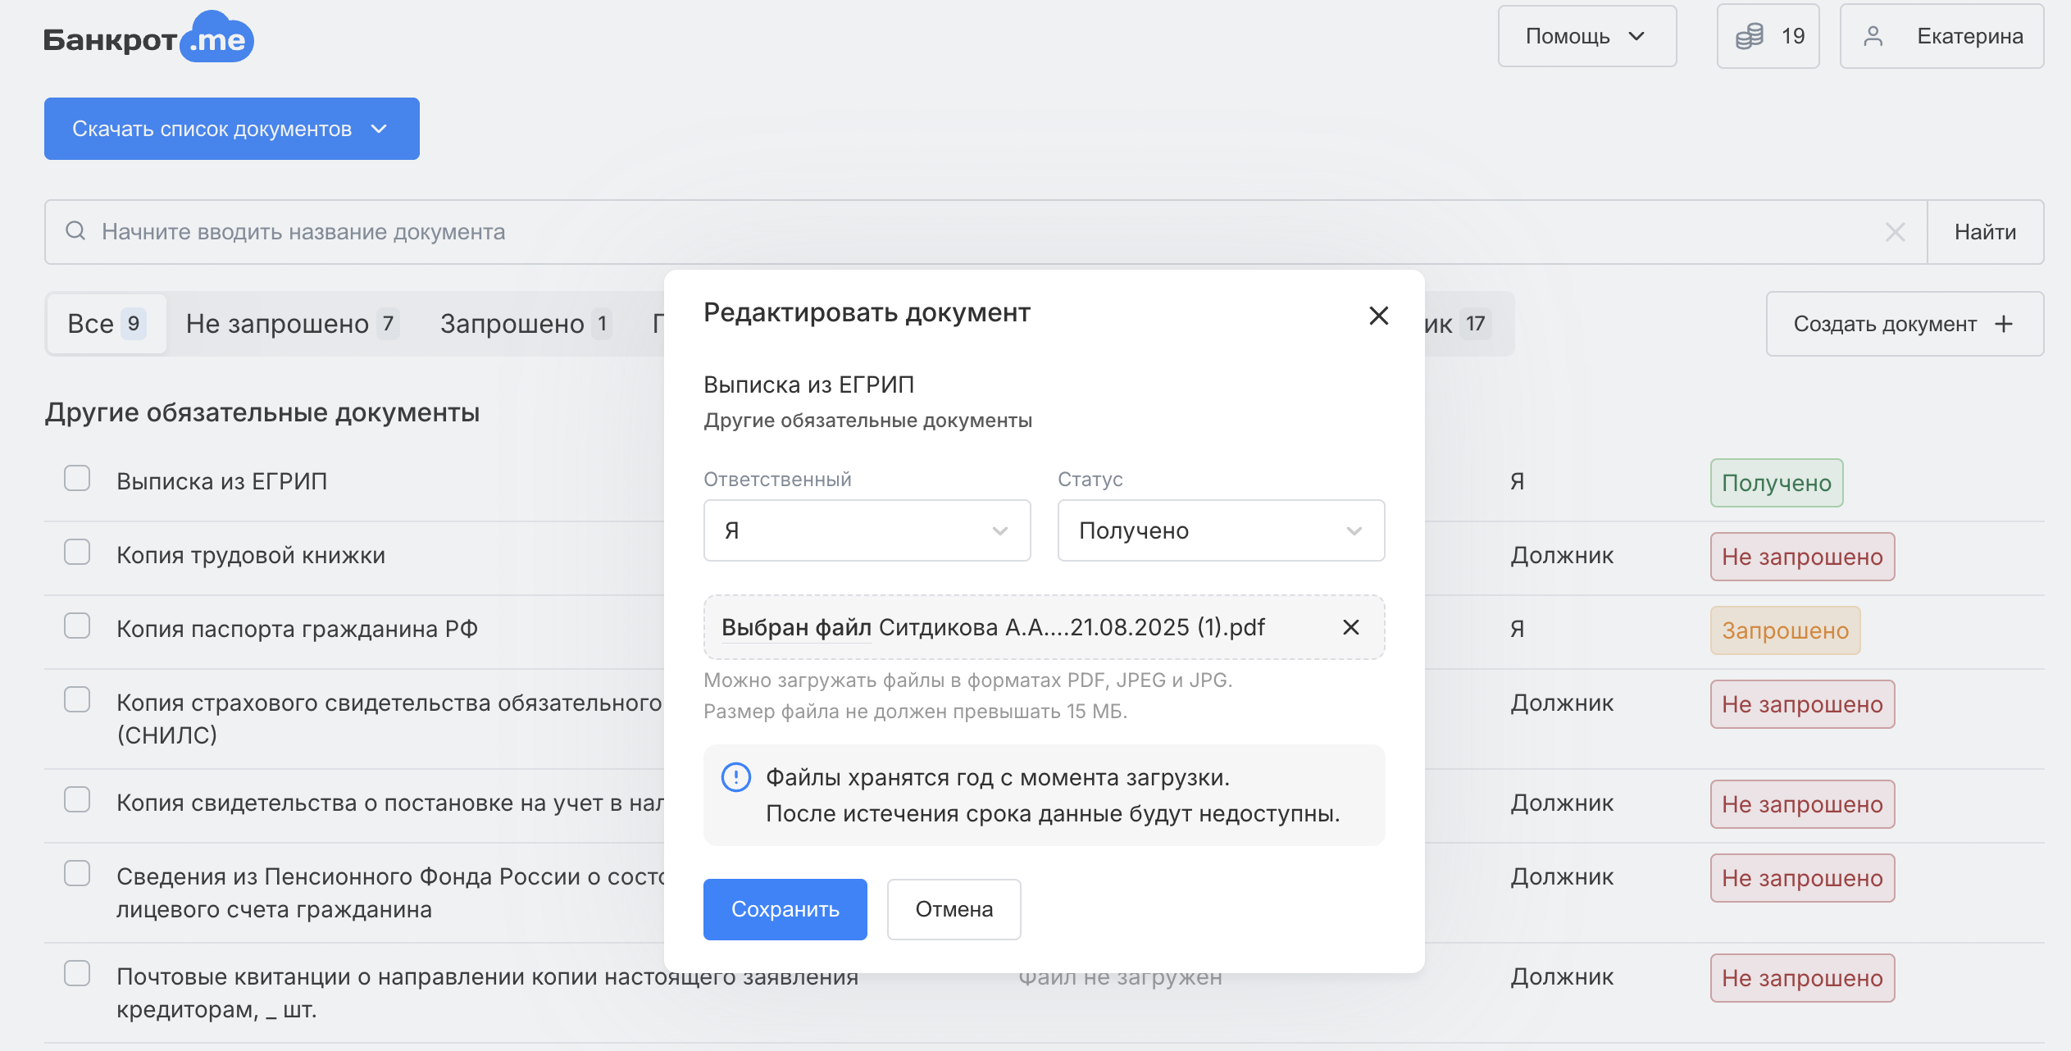This screenshot has width=2071, height=1051.
Task: Click the Выбран файл upload link
Action: point(795,627)
